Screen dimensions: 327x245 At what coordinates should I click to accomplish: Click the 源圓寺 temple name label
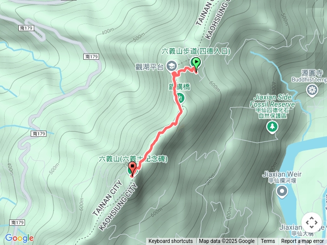click(x=312, y=73)
